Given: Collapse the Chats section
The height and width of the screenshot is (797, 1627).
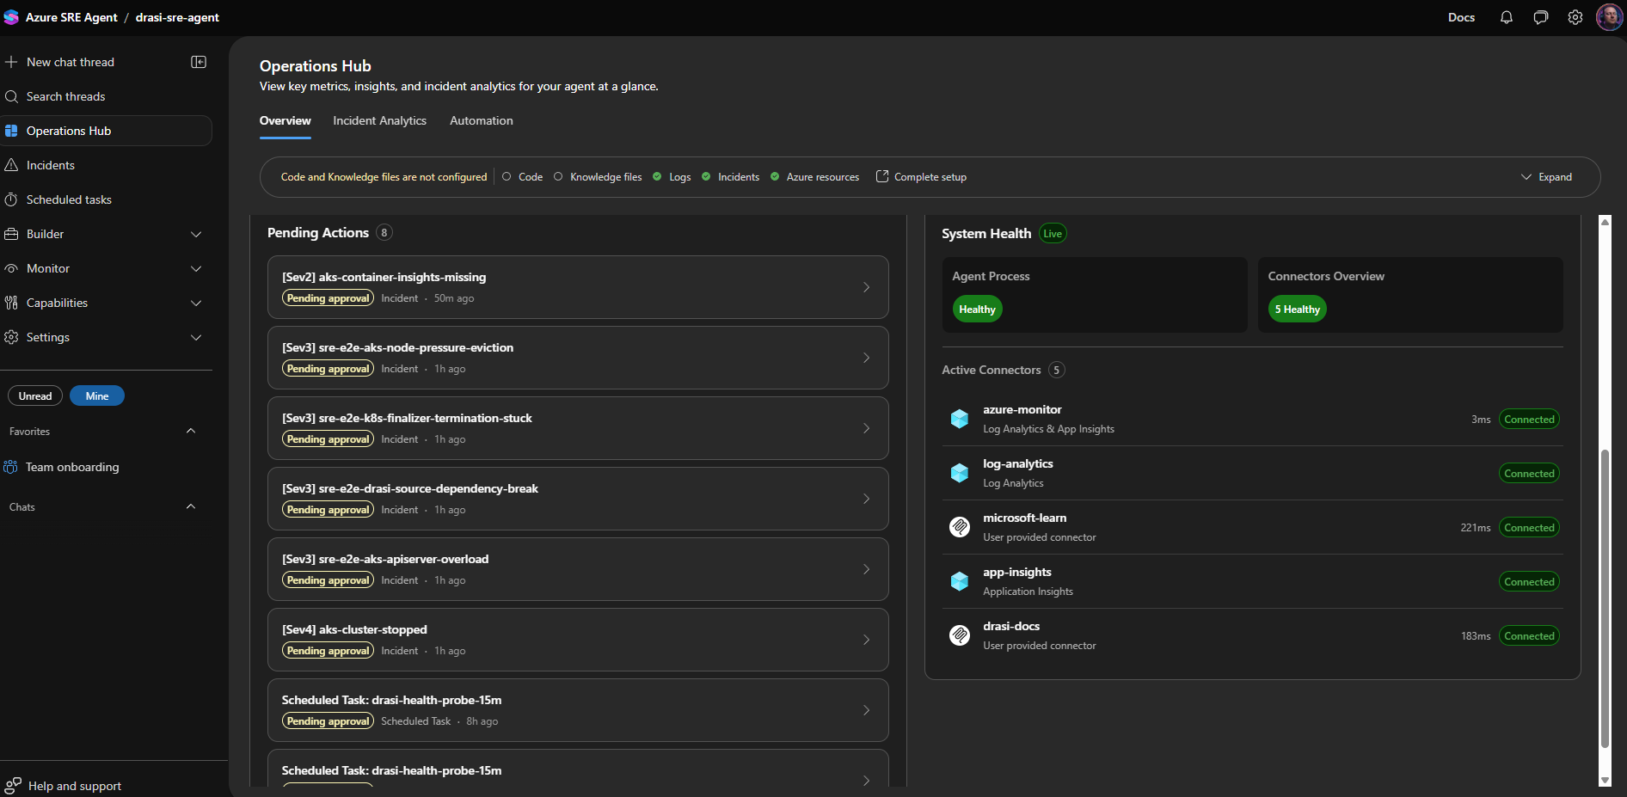Looking at the screenshot, I should click(191, 506).
